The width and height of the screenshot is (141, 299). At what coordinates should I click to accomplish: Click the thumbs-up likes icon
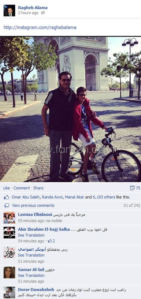7,197
